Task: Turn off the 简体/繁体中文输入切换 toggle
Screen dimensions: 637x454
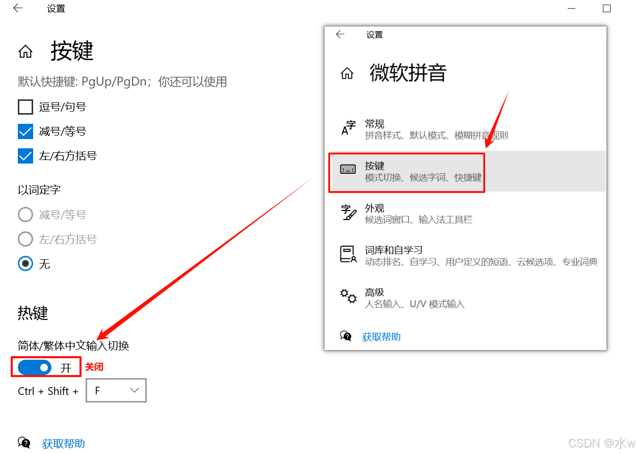Action: (x=35, y=367)
